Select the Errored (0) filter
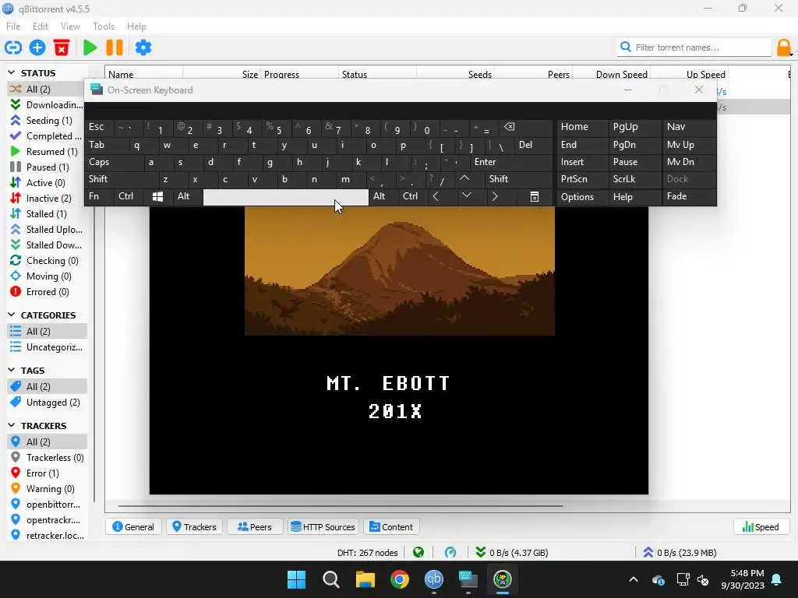Screen dimensions: 798x598 tap(46, 292)
